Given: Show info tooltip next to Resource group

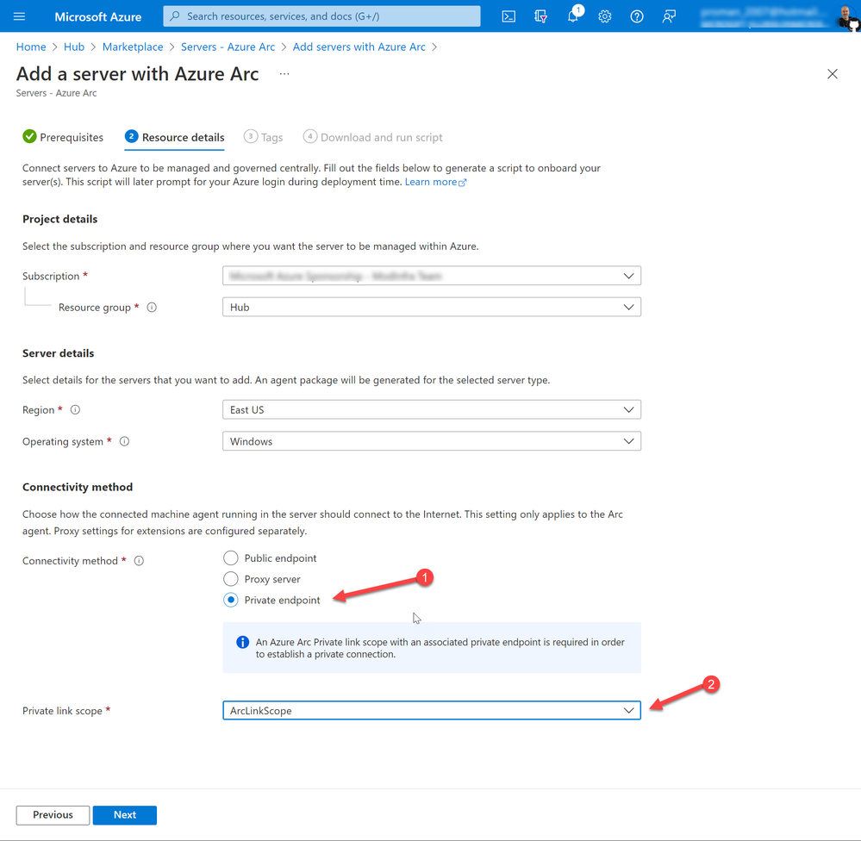Looking at the screenshot, I should tap(152, 308).
